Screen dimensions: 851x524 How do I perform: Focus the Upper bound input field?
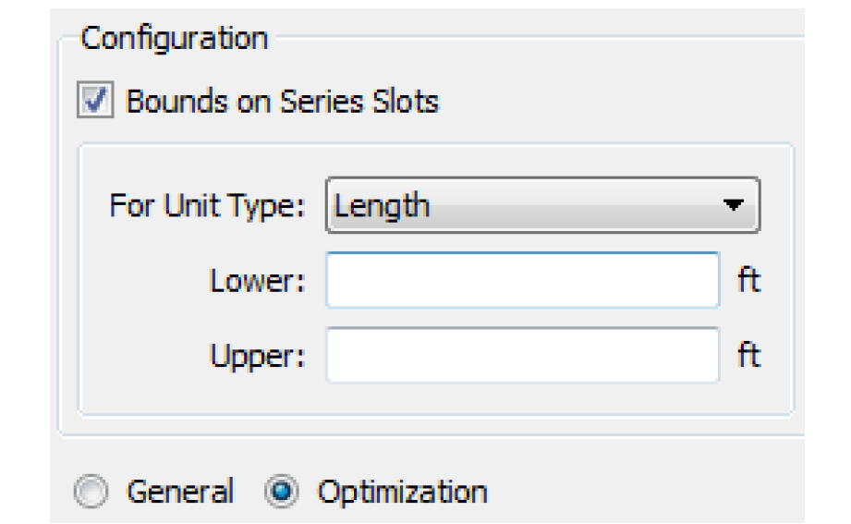[x=522, y=355]
